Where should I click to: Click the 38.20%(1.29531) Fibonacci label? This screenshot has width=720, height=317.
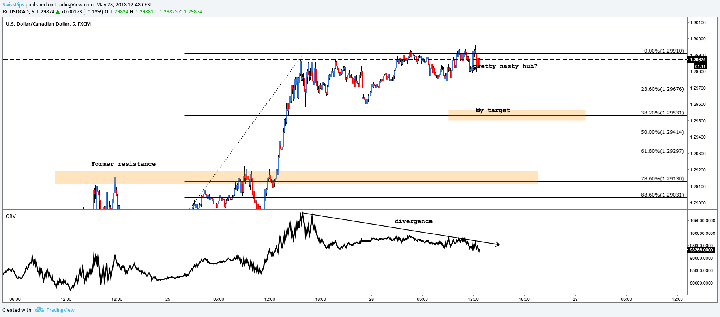pos(662,113)
